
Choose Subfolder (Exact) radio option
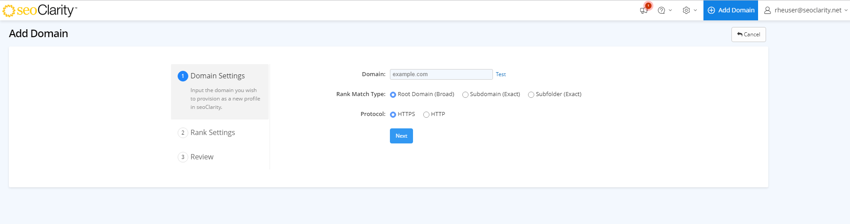[x=531, y=95]
